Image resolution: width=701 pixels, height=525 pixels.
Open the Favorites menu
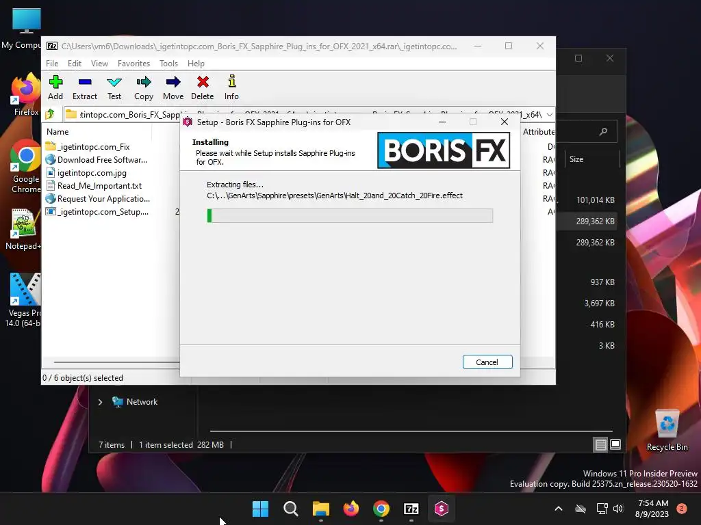click(133, 64)
